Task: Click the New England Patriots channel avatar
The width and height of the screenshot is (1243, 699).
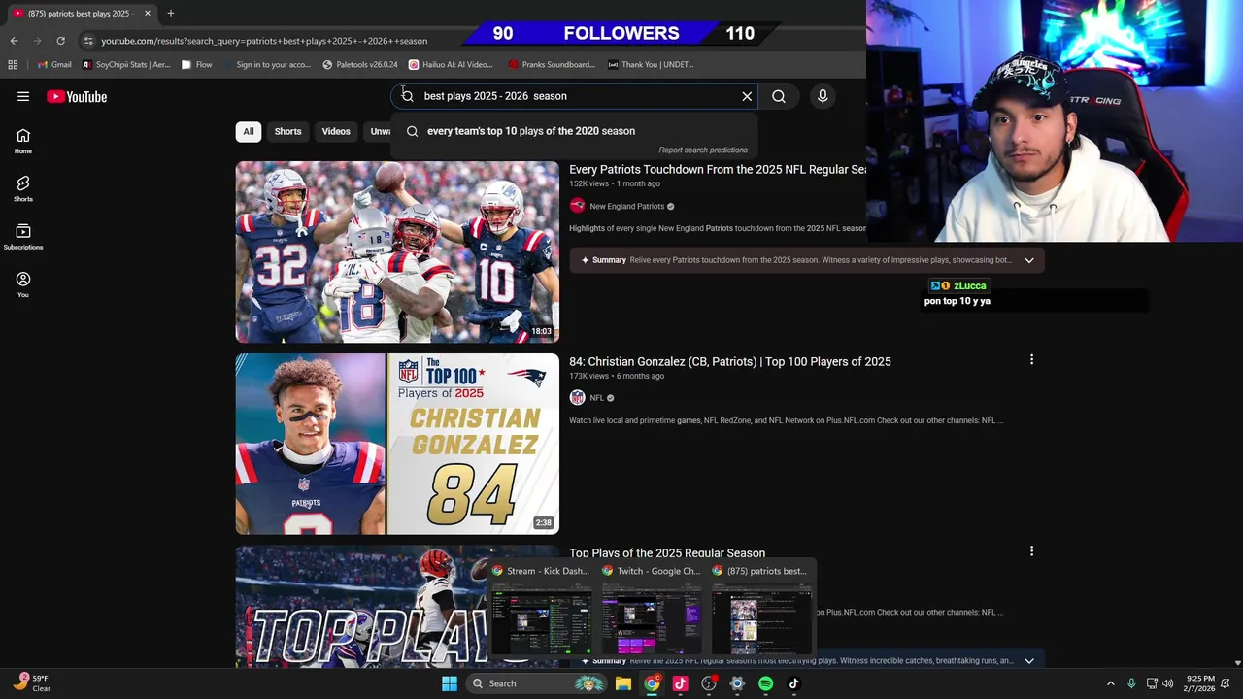Action: 578,206
